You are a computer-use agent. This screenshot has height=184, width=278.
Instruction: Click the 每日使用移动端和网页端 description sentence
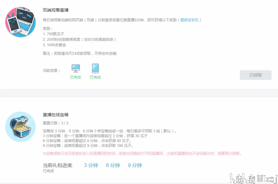[x=122, y=20]
